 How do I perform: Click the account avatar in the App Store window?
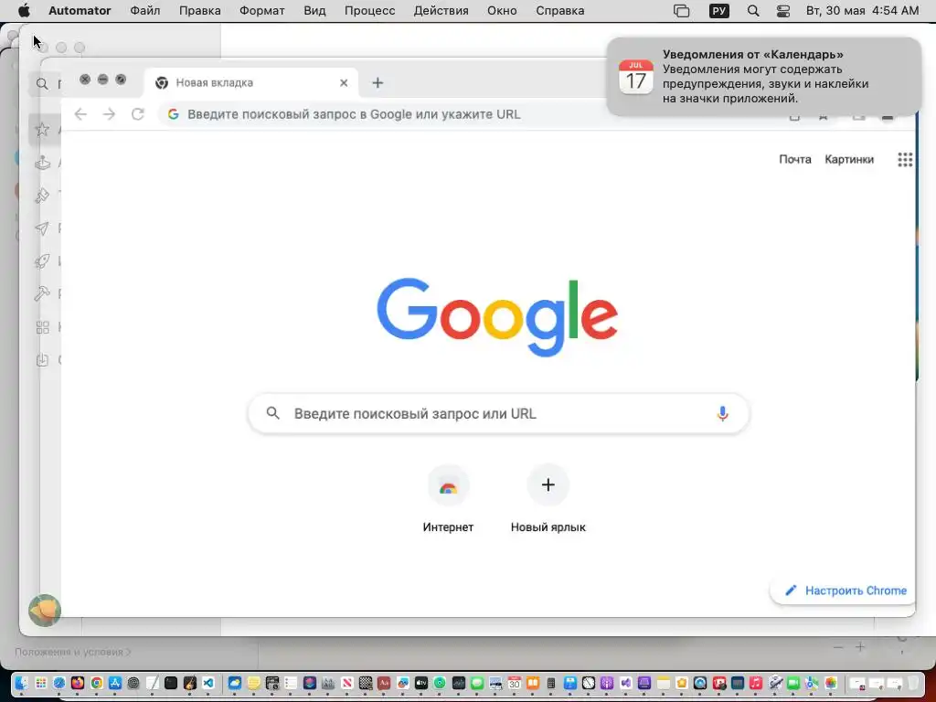pos(45,610)
